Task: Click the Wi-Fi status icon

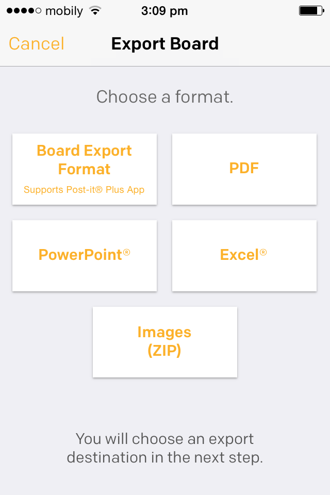Action: click(94, 11)
